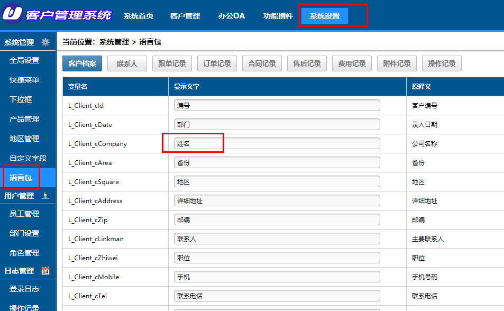Viewport: 504px width, 311px height.
Task: Click the L_Client_cZip display text field
Action: pyautogui.click(x=277, y=219)
